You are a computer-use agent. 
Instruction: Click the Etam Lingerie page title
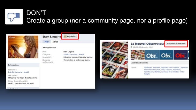pyautogui.click(x=52, y=37)
